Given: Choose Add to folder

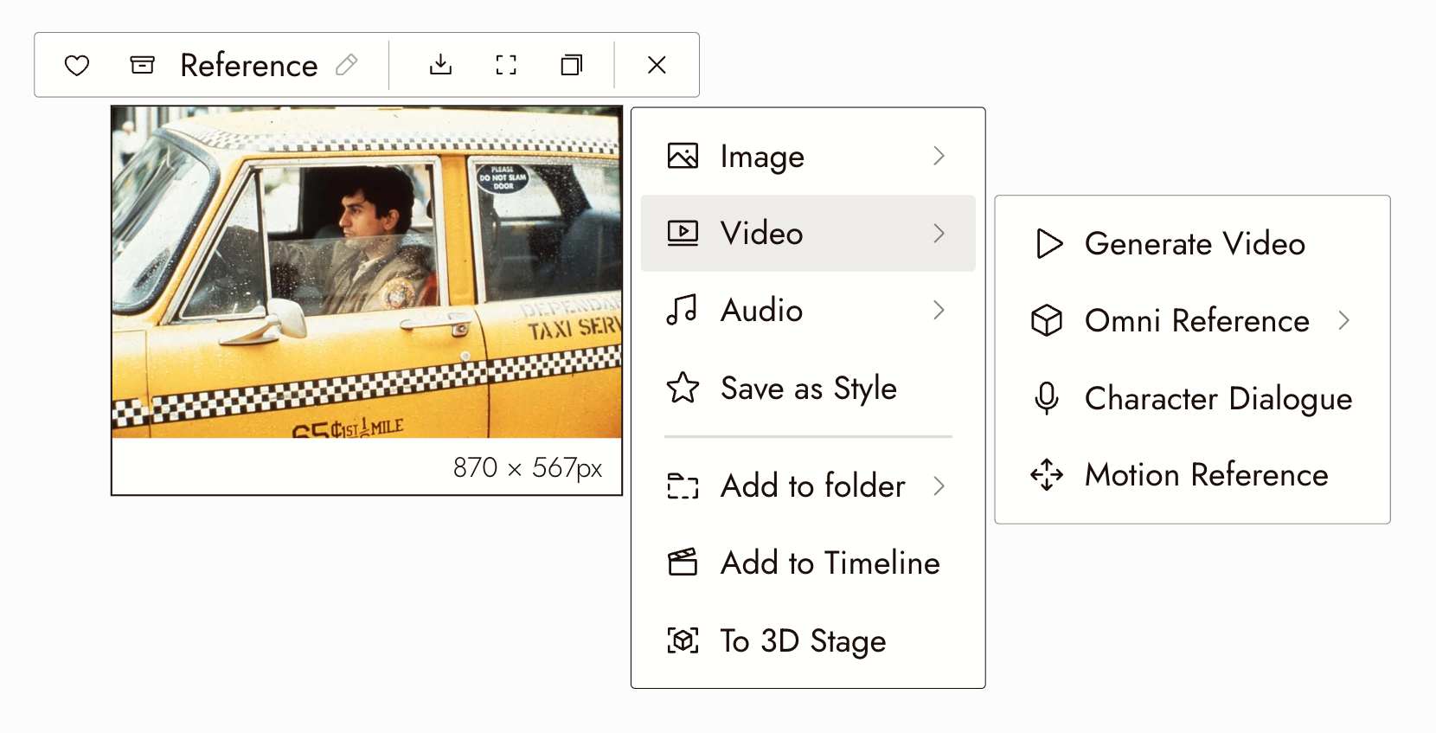Looking at the screenshot, I should click(808, 485).
